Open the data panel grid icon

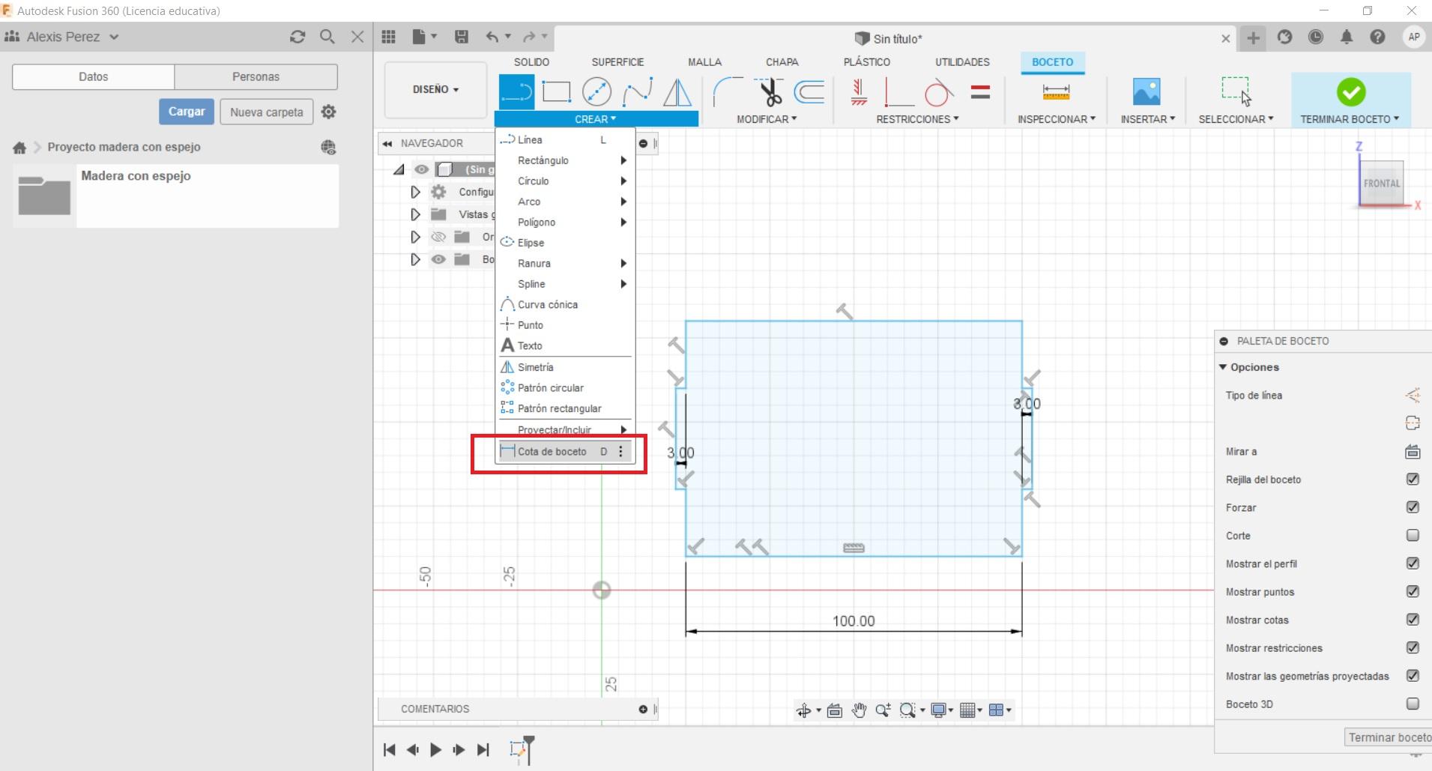[x=388, y=37]
